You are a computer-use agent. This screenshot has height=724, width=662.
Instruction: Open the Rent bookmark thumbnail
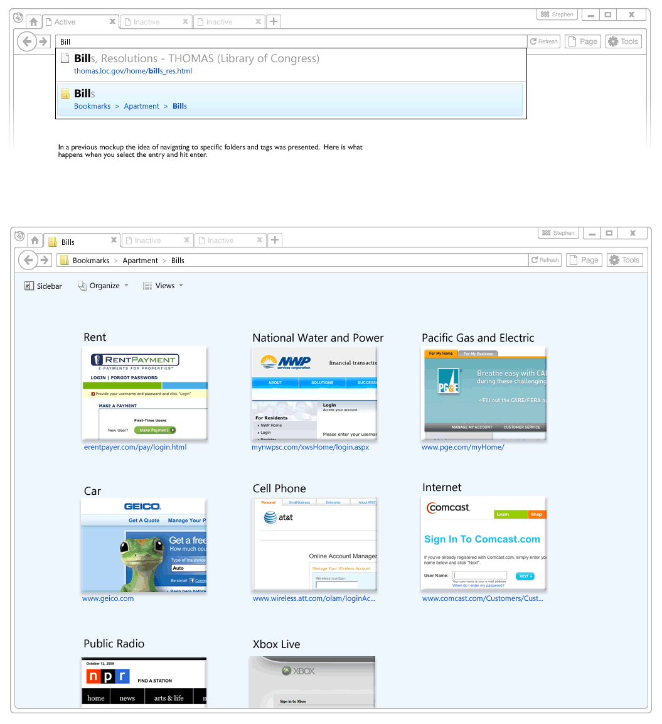[144, 393]
